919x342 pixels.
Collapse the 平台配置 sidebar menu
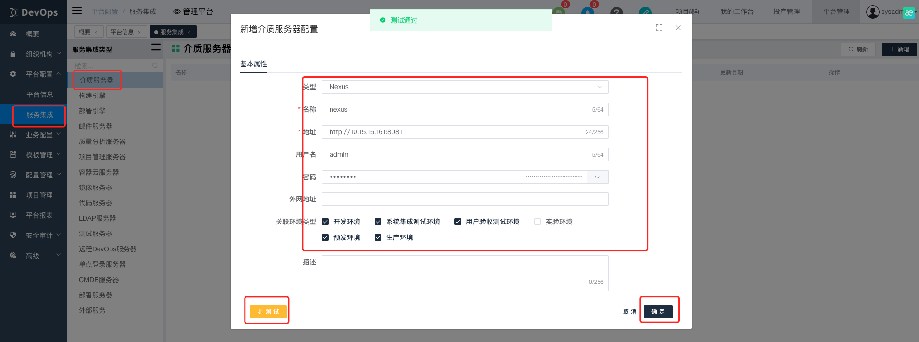pos(59,74)
